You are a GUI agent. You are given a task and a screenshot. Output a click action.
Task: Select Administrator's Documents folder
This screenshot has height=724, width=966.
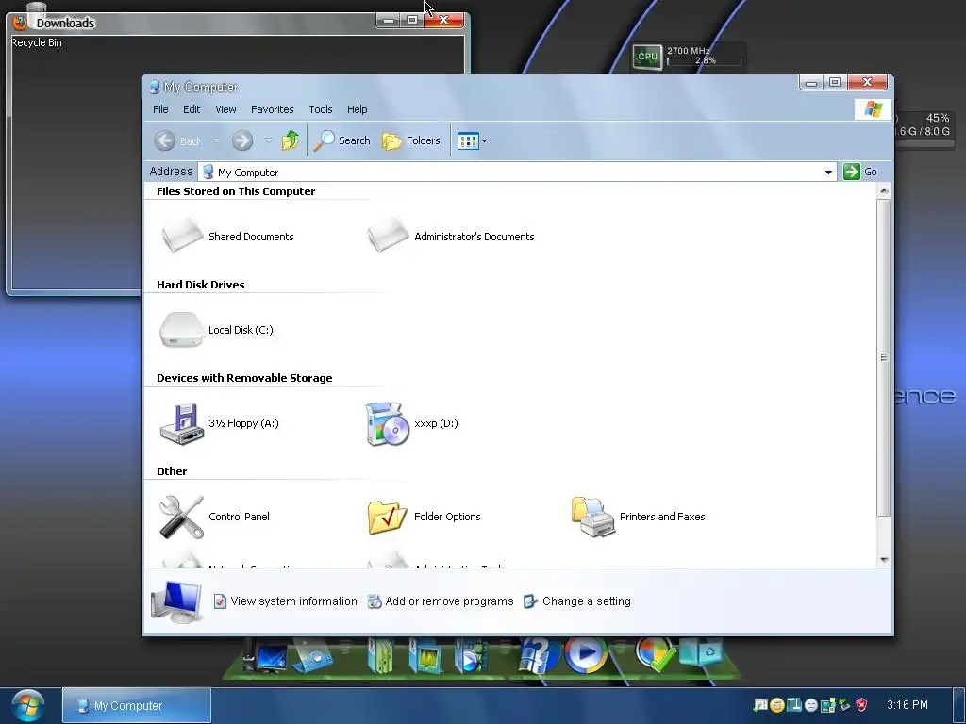point(450,237)
